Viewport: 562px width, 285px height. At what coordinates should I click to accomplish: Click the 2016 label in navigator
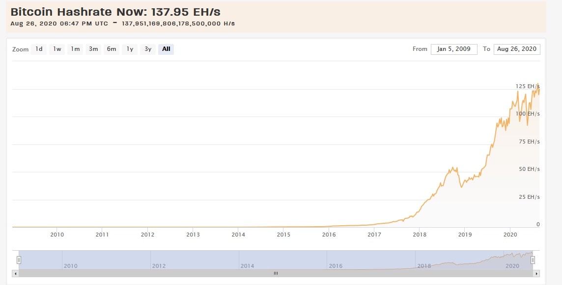[336, 266]
